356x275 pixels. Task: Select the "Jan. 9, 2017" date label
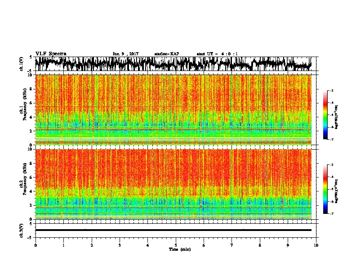125,54
